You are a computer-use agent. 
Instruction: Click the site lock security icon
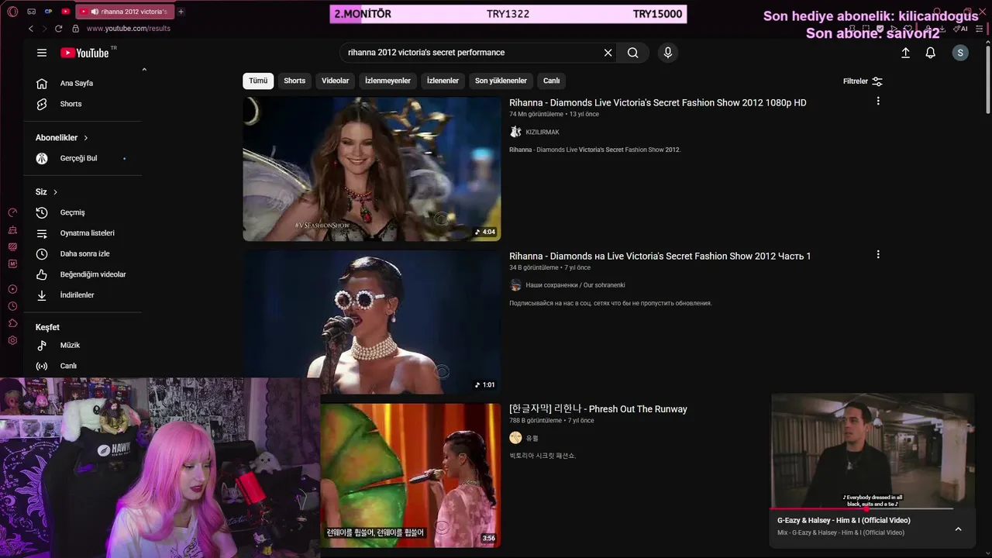pos(75,29)
